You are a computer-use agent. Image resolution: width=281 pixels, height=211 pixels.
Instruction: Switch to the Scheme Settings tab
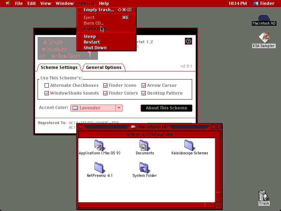tap(59, 68)
